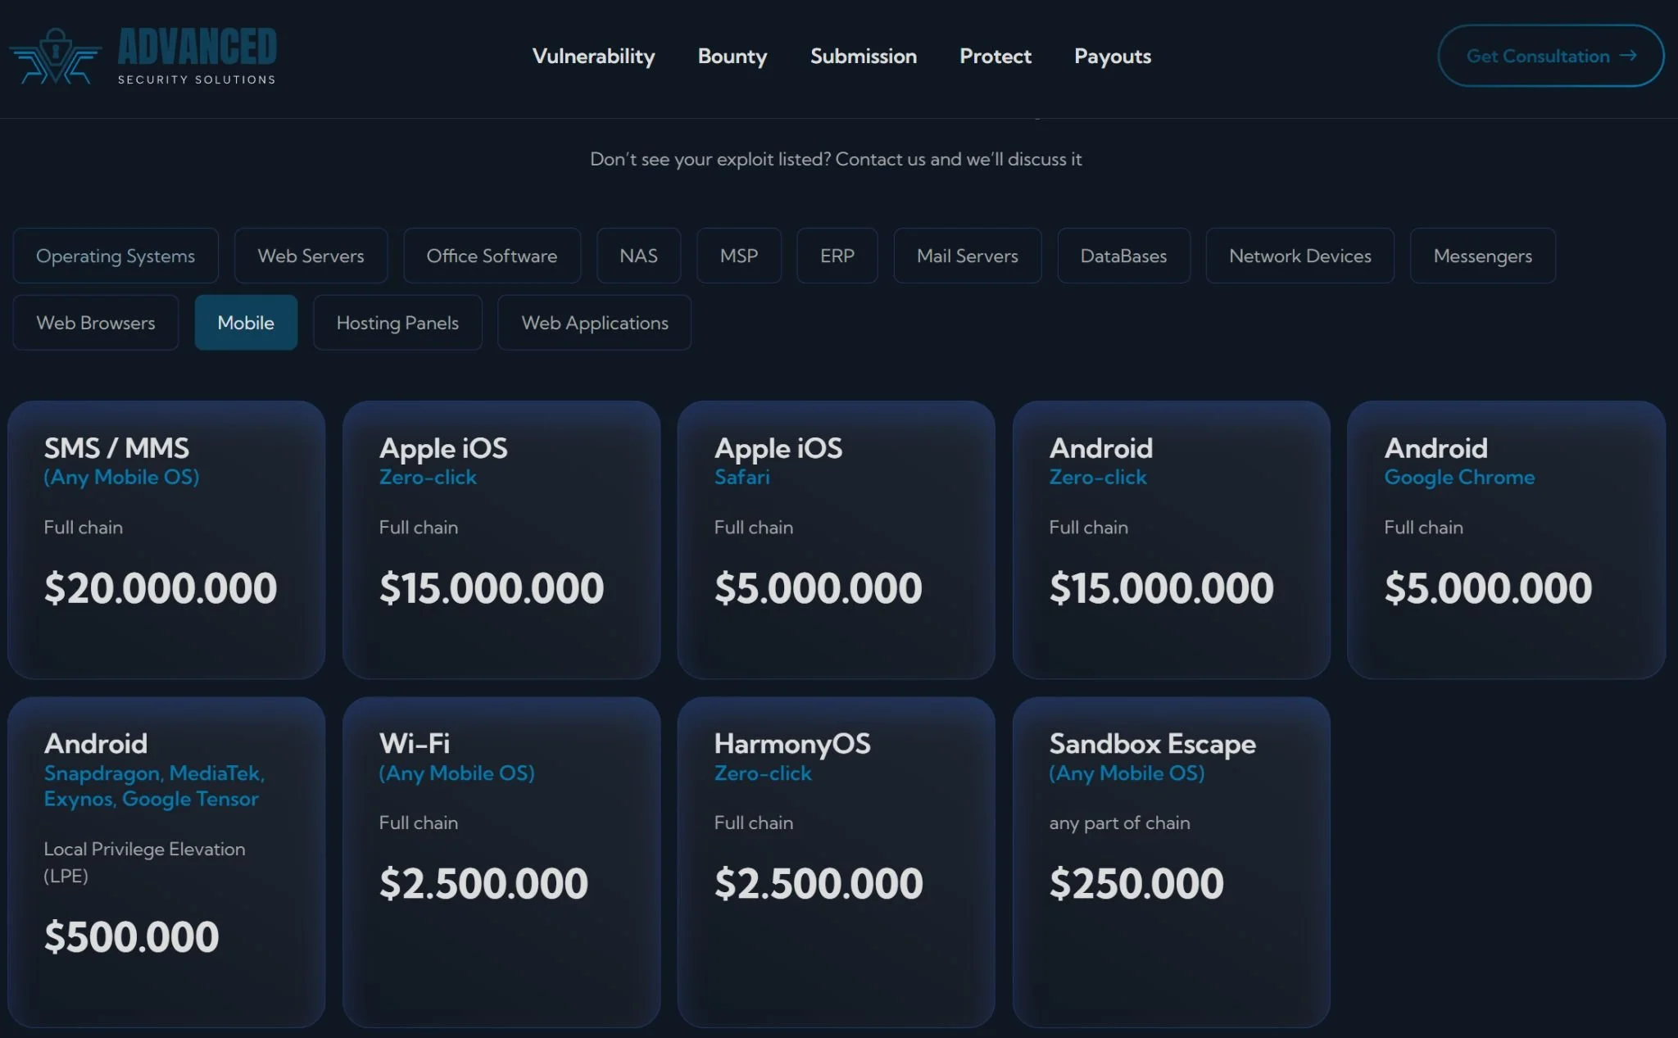Select the ERP category filter

pyautogui.click(x=837, y=256)
